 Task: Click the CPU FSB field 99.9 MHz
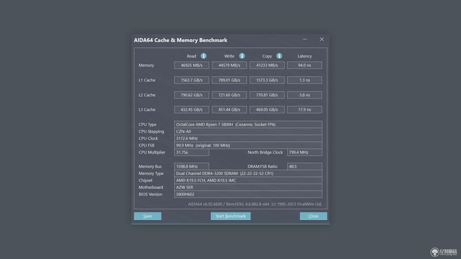click(x=248, y=146)
